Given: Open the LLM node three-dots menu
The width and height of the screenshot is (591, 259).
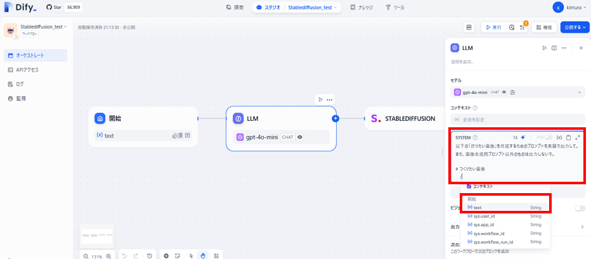Looking at the screenshot, I should pyautogui.click(x=329, y=99).
